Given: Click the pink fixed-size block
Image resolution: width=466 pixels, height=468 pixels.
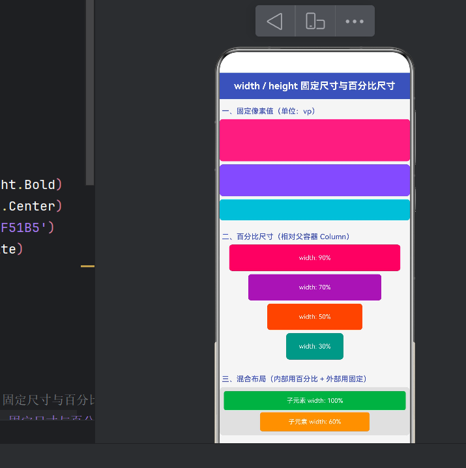Looking at the screenshot, I should (315, 140).
